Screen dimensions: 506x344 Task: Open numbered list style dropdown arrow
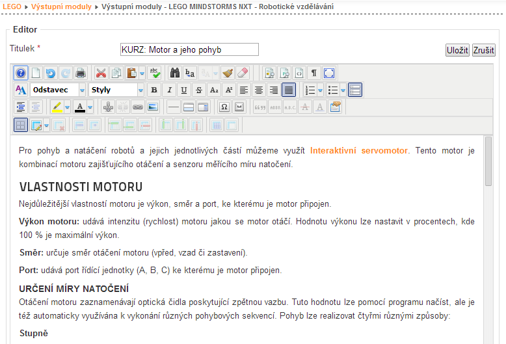pyautogui.click(x=321, y=90)
